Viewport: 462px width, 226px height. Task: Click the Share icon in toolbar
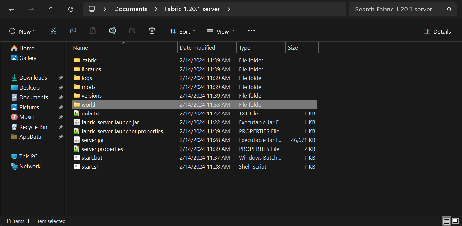(x=132, y=31)
